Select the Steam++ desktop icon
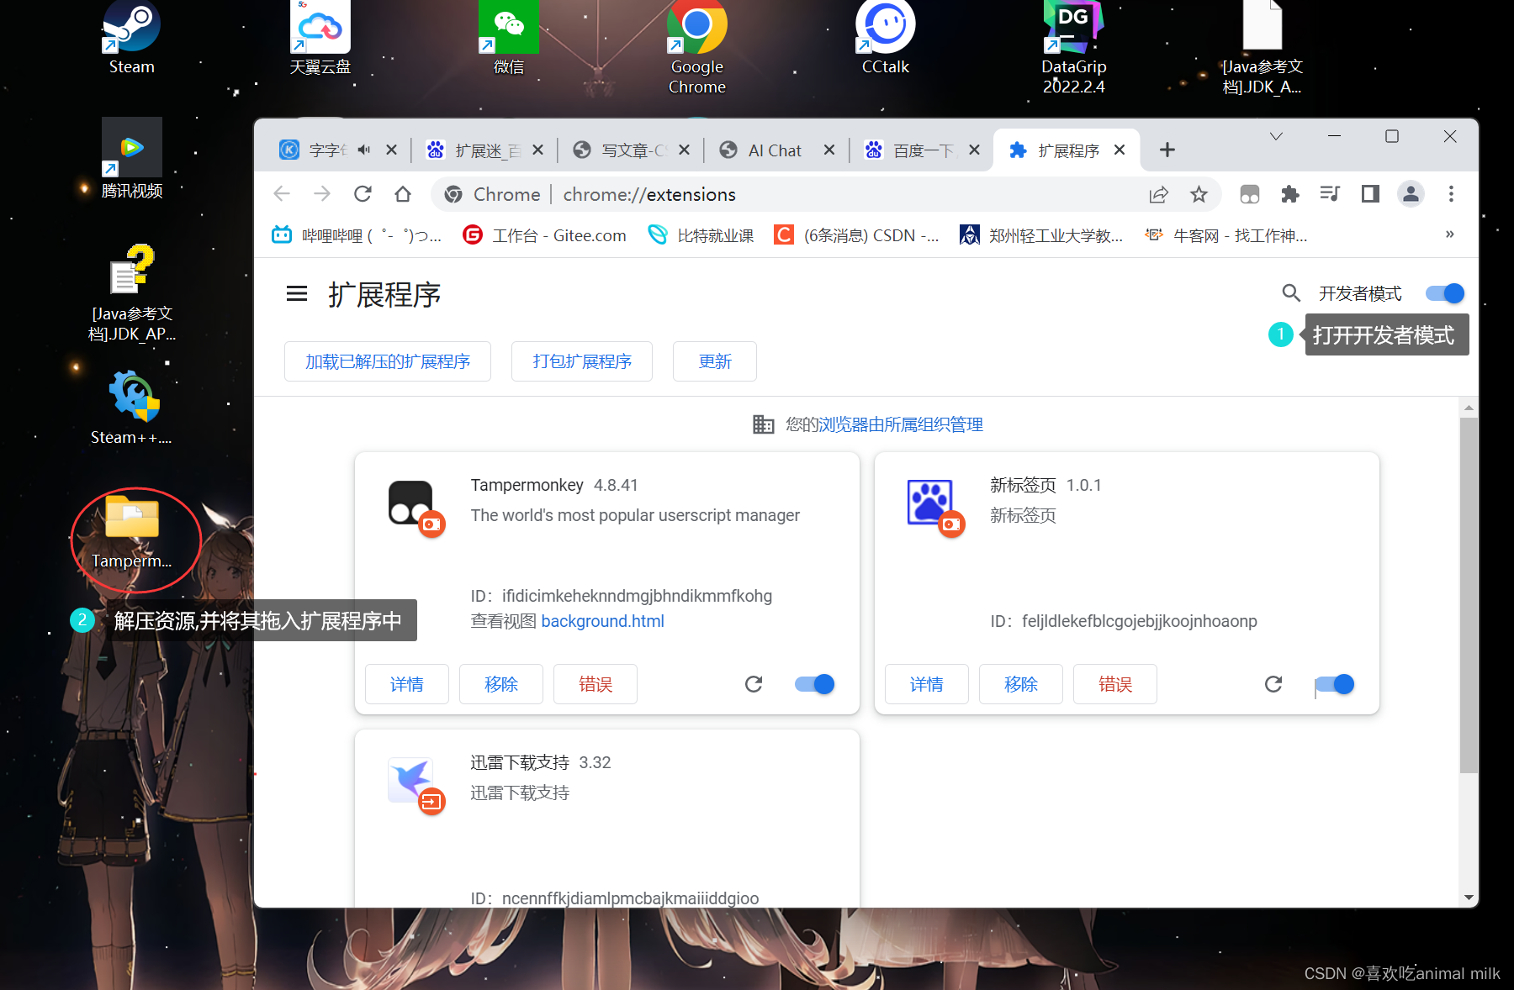Viewport: 1514px width, 990px height. (x=132, y=408)
